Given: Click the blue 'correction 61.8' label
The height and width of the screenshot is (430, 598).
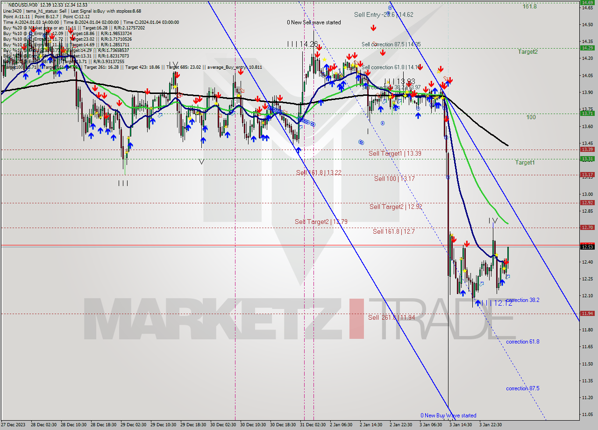Looking at the screenshot, I should pyautogui.click(x=523, y=342).
